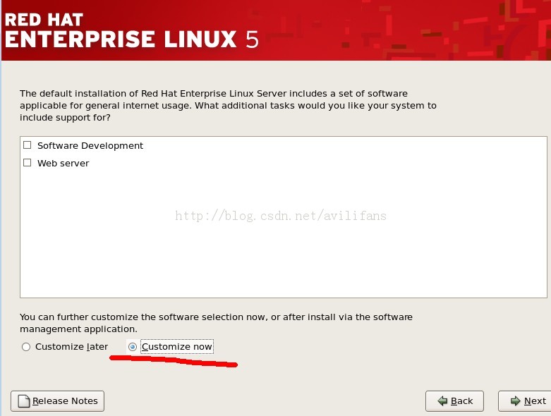The width and height of the screenshot is (551, 416).
Task: Click the default installation description paragraph
Action: 228,105
